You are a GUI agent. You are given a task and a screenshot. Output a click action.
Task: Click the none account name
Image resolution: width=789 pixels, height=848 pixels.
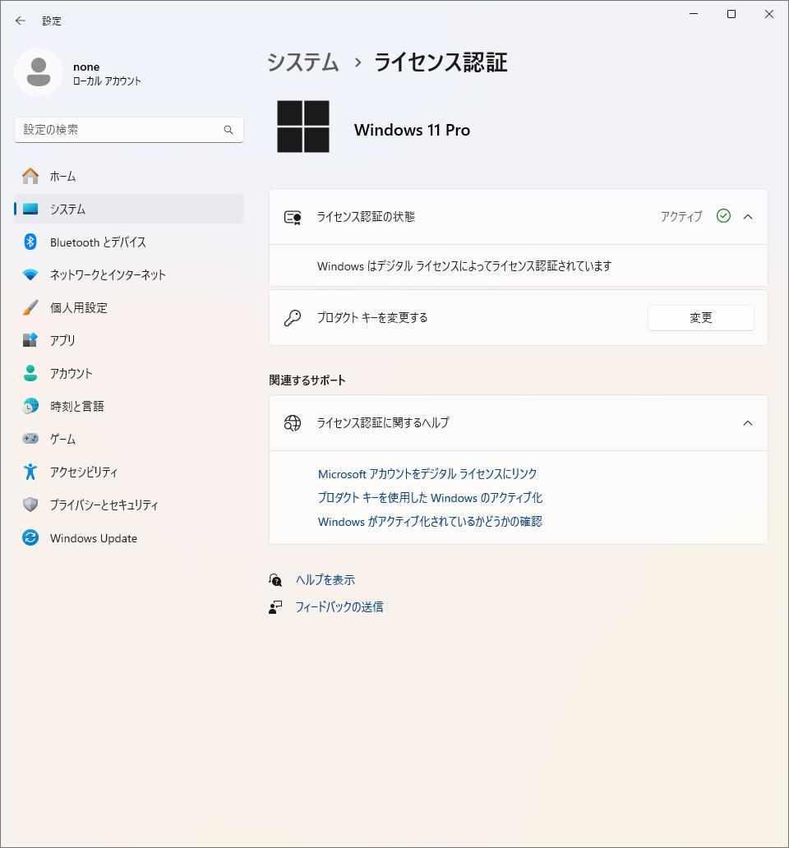tap(86, 67)
